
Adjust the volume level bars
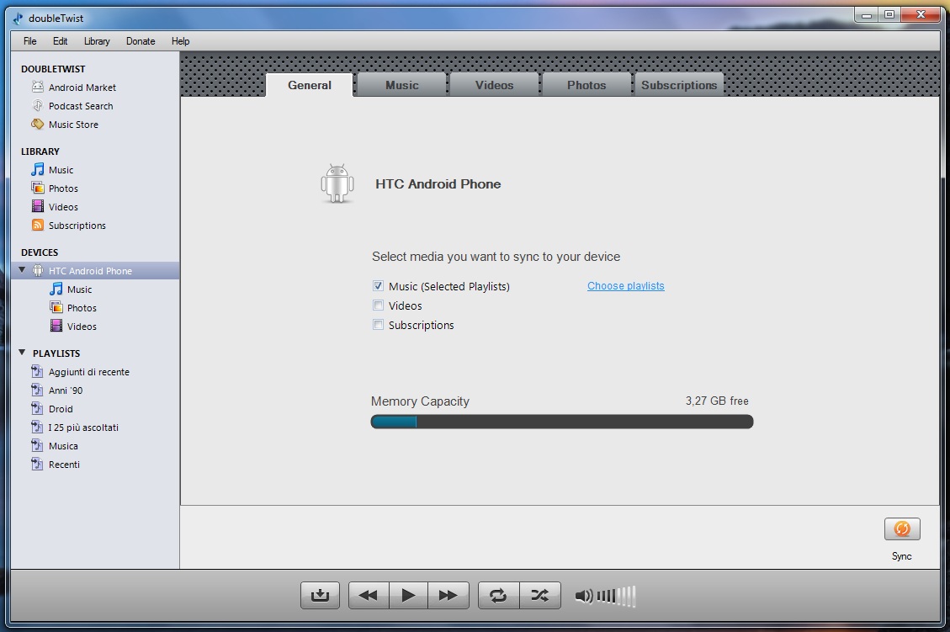tap(616, 597)
